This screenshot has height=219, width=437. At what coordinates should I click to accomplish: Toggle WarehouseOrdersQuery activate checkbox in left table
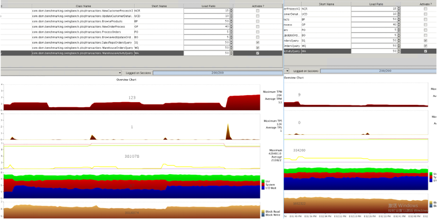258,48
